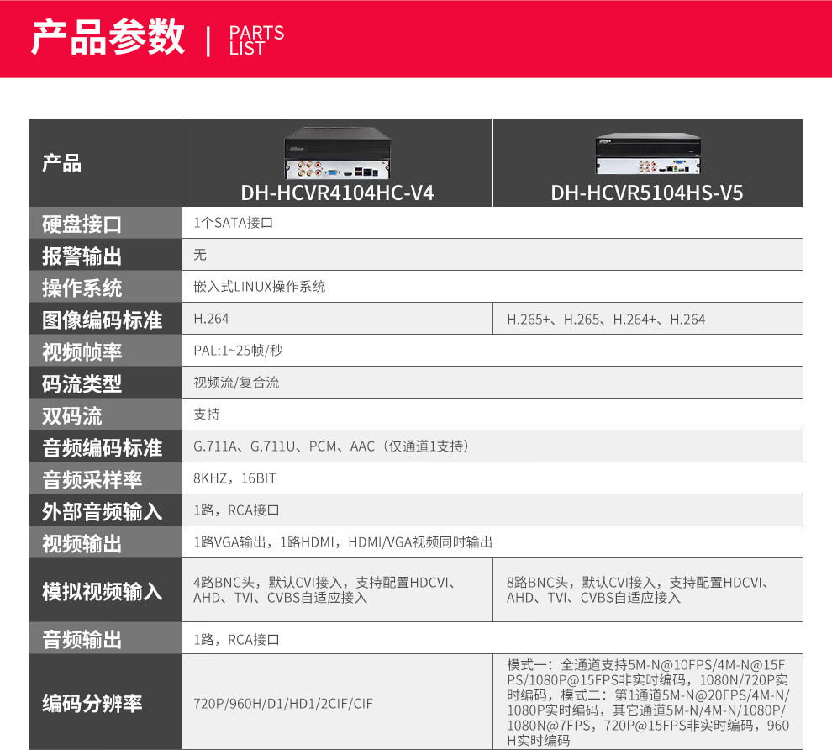Screen dimensions: 832x750
Task: Click the value 嵌入式LINUX操作系统
Action: tap(260, 287)
